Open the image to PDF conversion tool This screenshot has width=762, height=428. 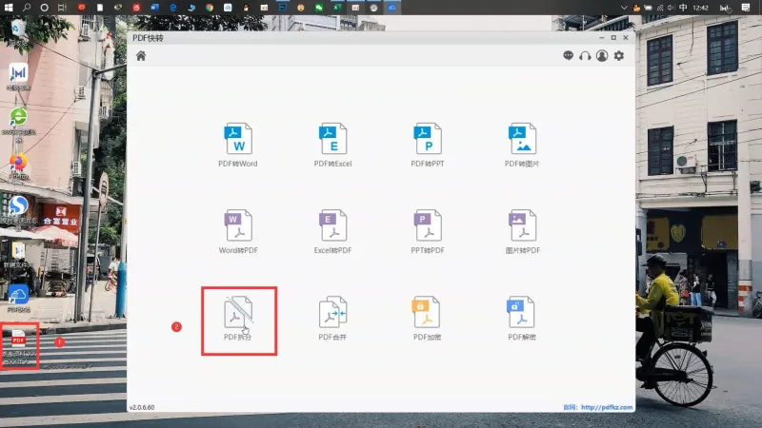click(x=522, y=231)
